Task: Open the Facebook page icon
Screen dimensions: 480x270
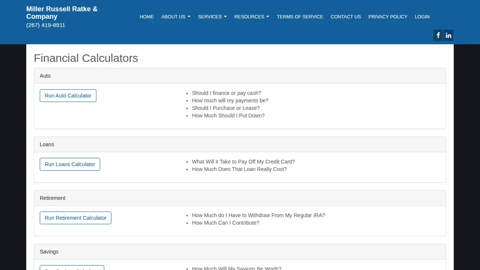Action: [438, 35]
